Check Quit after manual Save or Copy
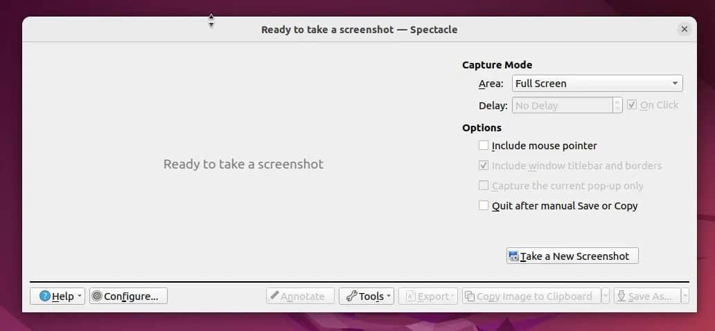The image size is (715, 331). [x=484, y=206]
